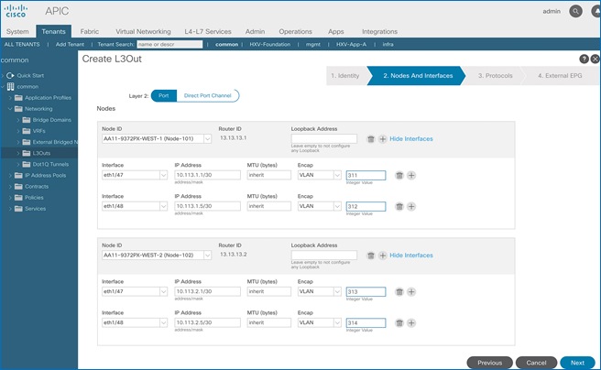Image resolution: width=601 pixels, height=370 pixels.
Task: Focus the Tenant Search field
Action: 169,45
